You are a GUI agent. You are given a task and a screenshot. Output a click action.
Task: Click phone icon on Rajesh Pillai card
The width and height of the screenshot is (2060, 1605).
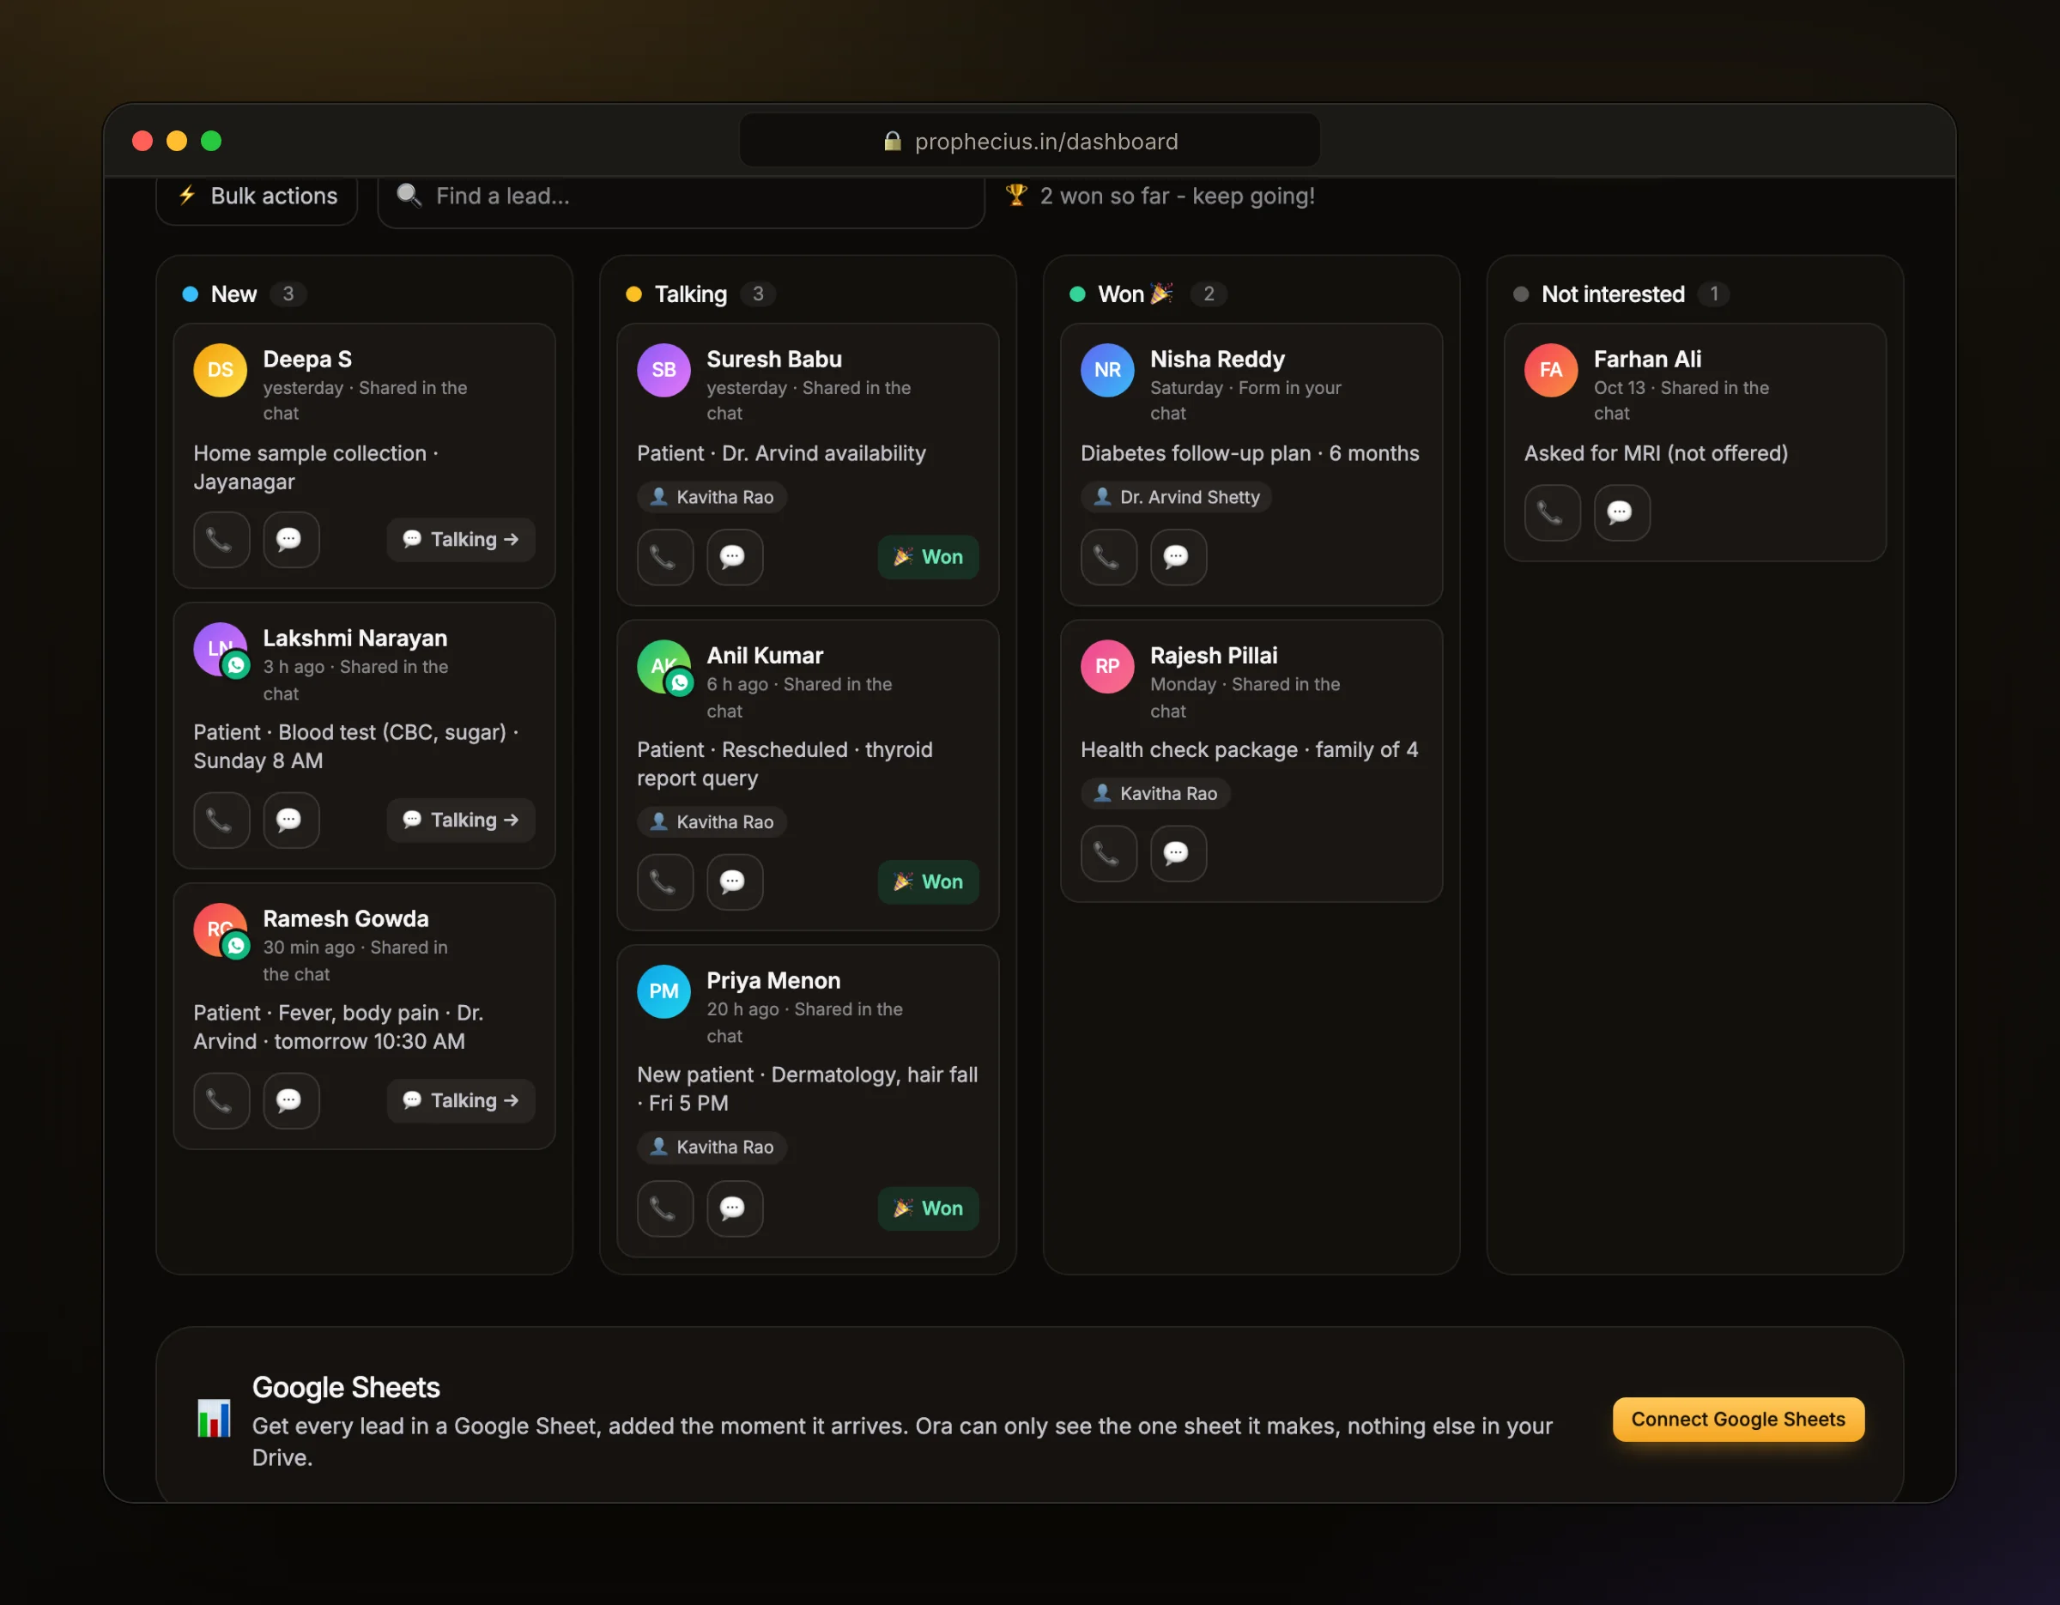coord(1108,854)
